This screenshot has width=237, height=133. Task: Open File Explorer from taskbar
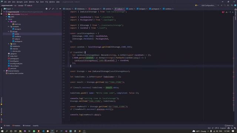click(20, 131)
